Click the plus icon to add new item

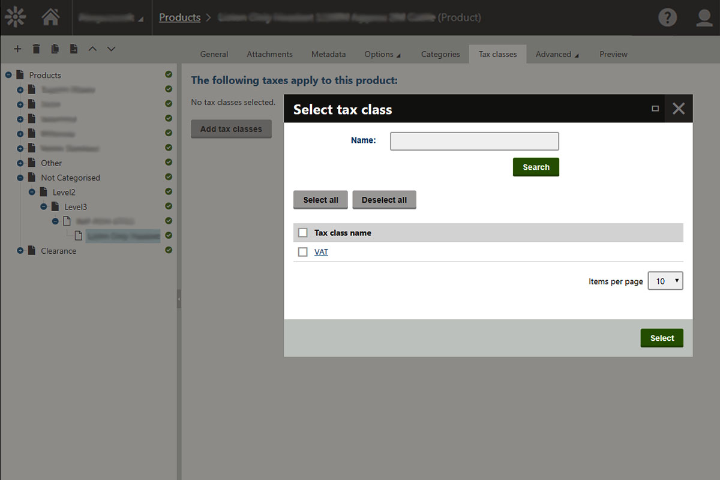pyautogui.click(x=17, y=49)
